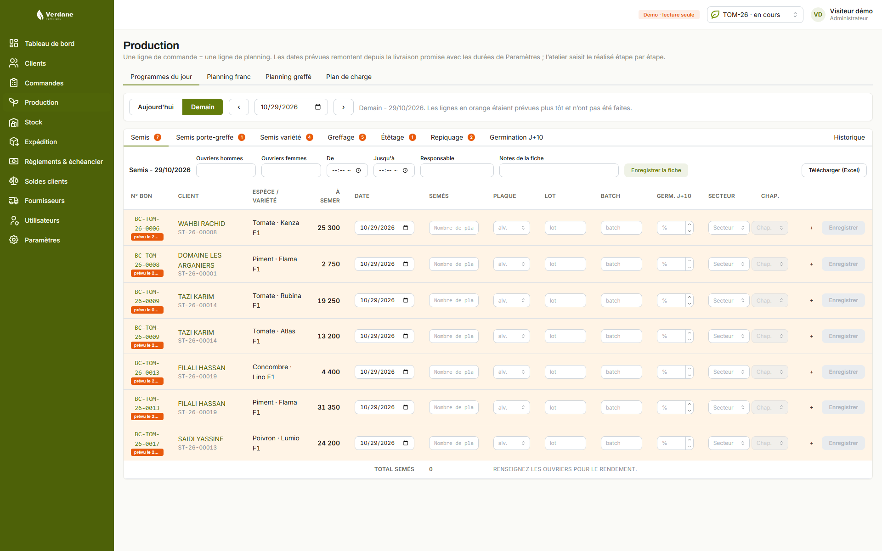This screenshot has width=882, height=551.
Task: Open Historique link
Action: [849, 137]
